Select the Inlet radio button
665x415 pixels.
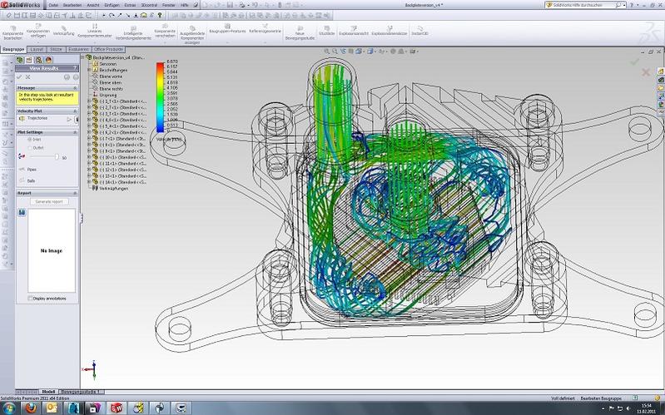point(30,140)
